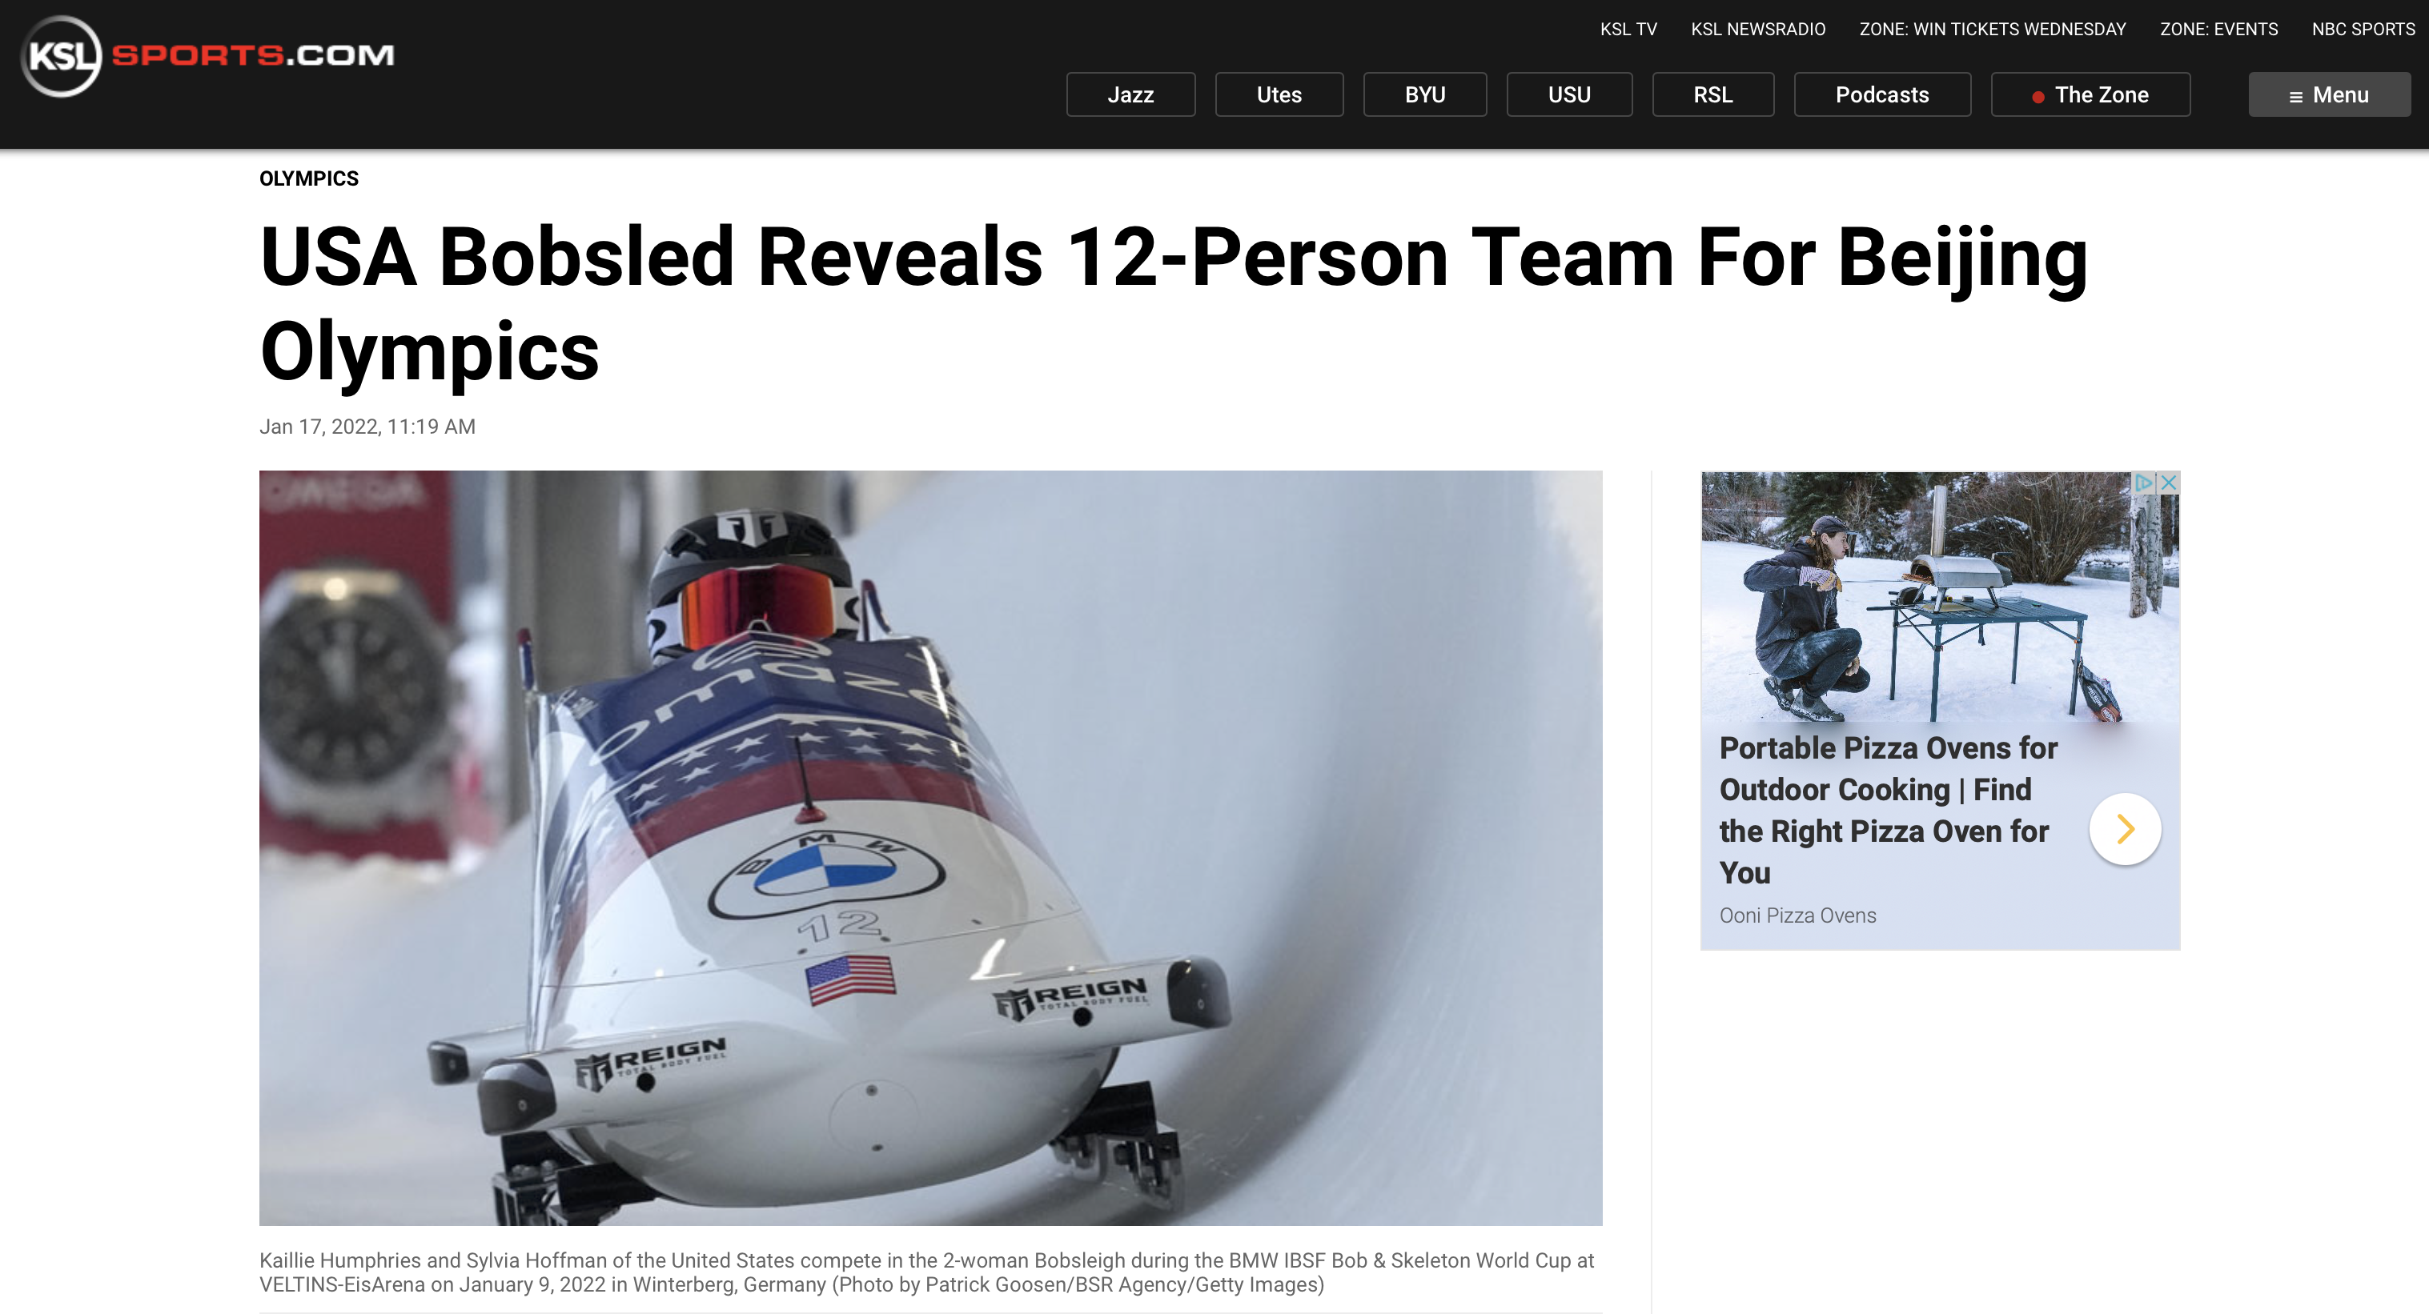
Task: Open the NBC Sports link
Action: pos(2363,30)
